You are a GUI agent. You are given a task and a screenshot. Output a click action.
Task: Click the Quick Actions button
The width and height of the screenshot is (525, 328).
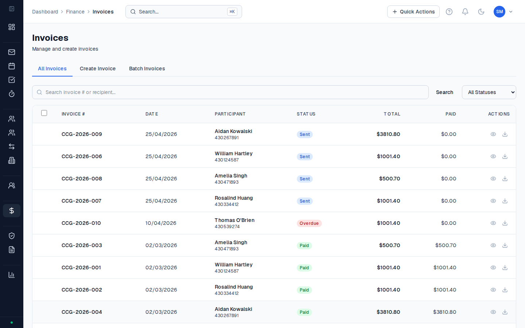[413, 12]
